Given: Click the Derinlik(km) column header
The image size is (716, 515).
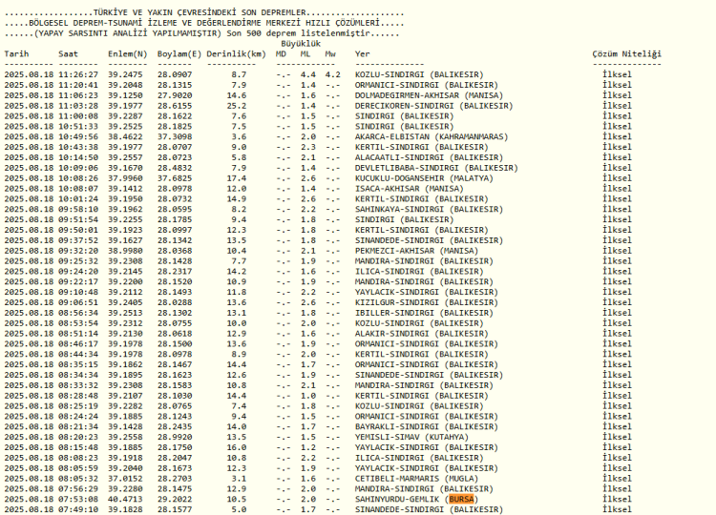Looking at the screenshot, I should point(235,54).
